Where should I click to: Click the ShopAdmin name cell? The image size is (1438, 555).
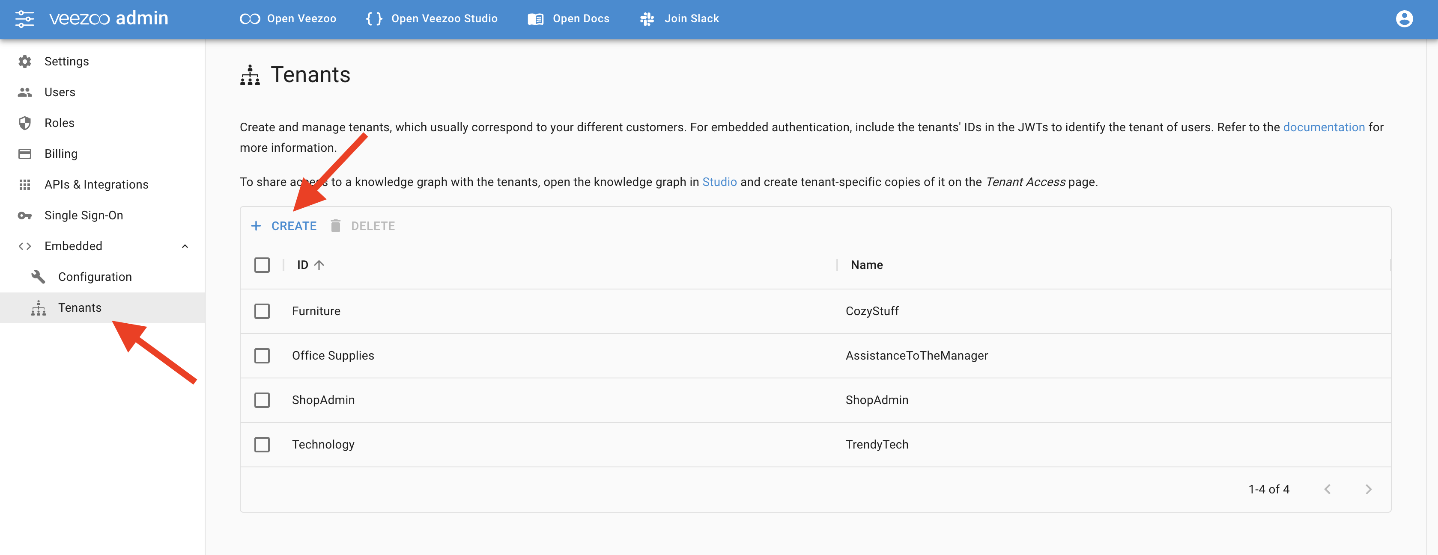877,400
